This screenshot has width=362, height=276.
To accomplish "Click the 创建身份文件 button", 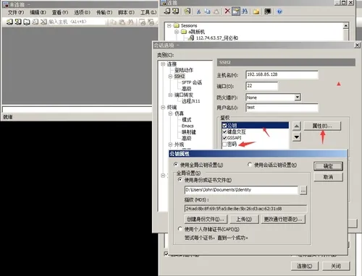I will [206, 219].
